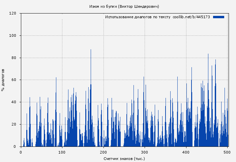The height and width of the screenshot is (162, 236).
Task: Click the y-axis label '% диалогов'
Action: 3,80
